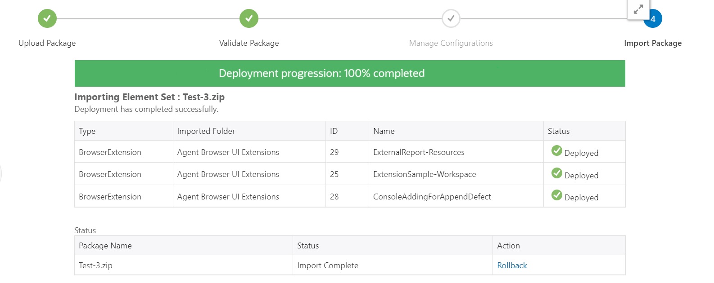Select the Import Package step label
The width and height of the screenshot is (714, 283).
pyautogui.click(x=652, y=43)
